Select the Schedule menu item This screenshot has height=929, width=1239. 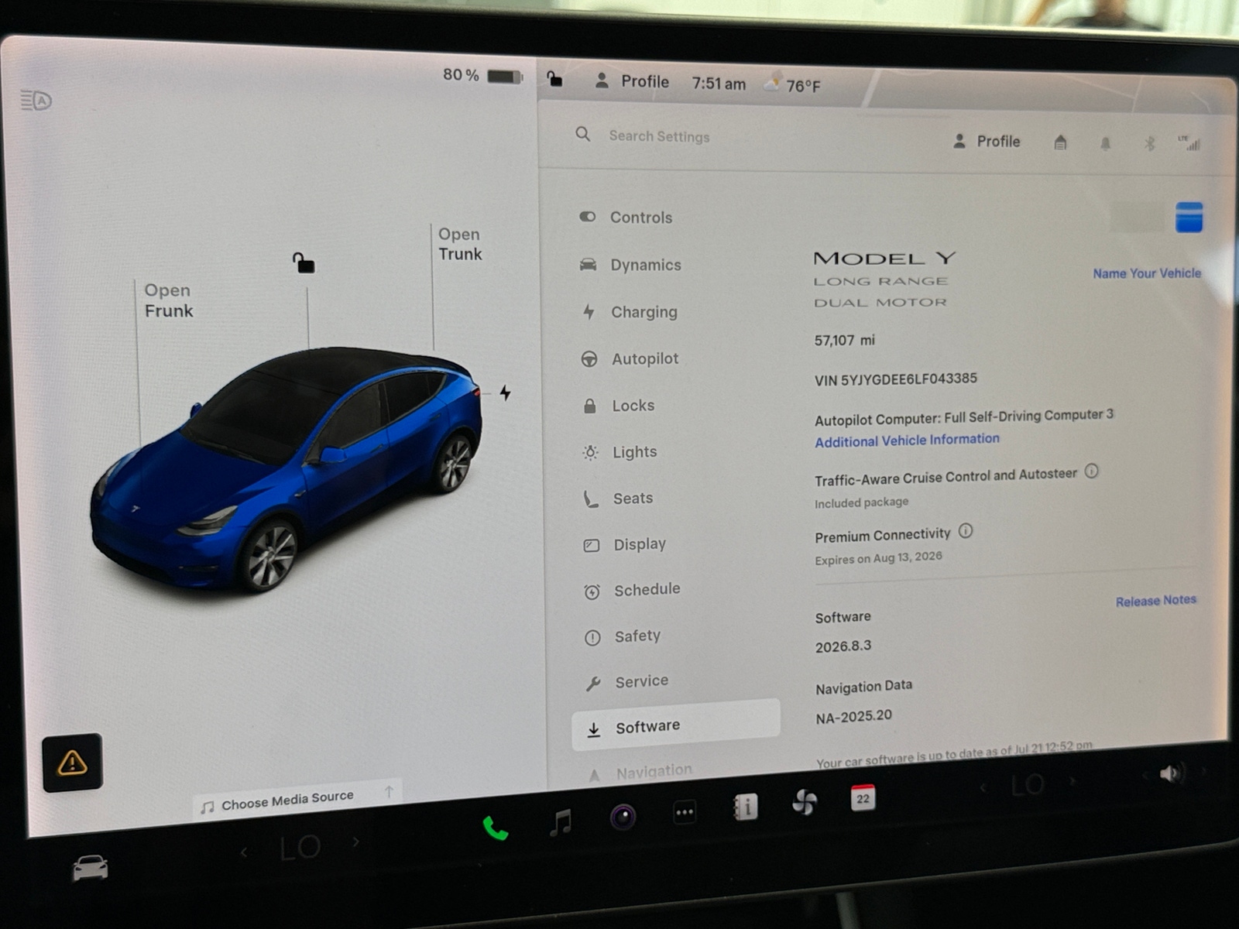tap(632, 590)
